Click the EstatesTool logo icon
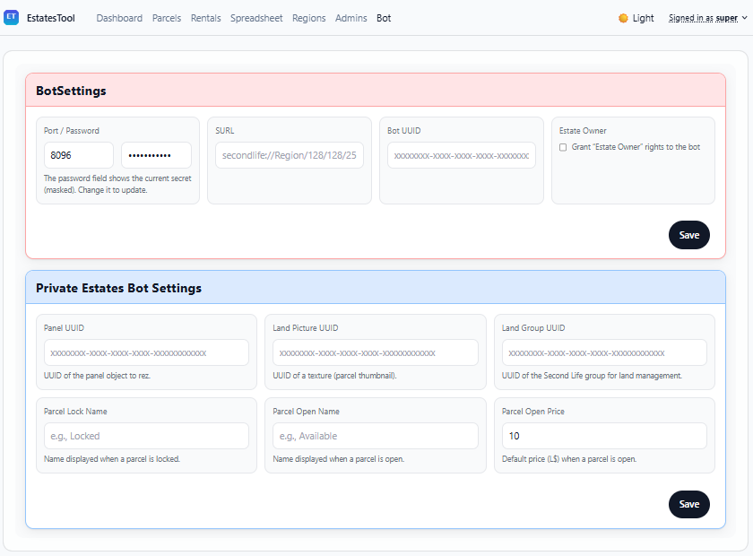753x556 pixels. [13, 17]
